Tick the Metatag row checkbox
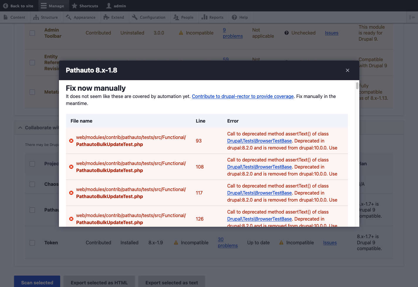 click(x=32, y=92)
